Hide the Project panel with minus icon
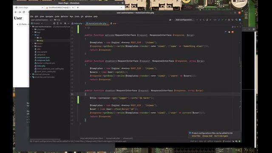This screenshot has width=272, height=153. tap(68, 23)
